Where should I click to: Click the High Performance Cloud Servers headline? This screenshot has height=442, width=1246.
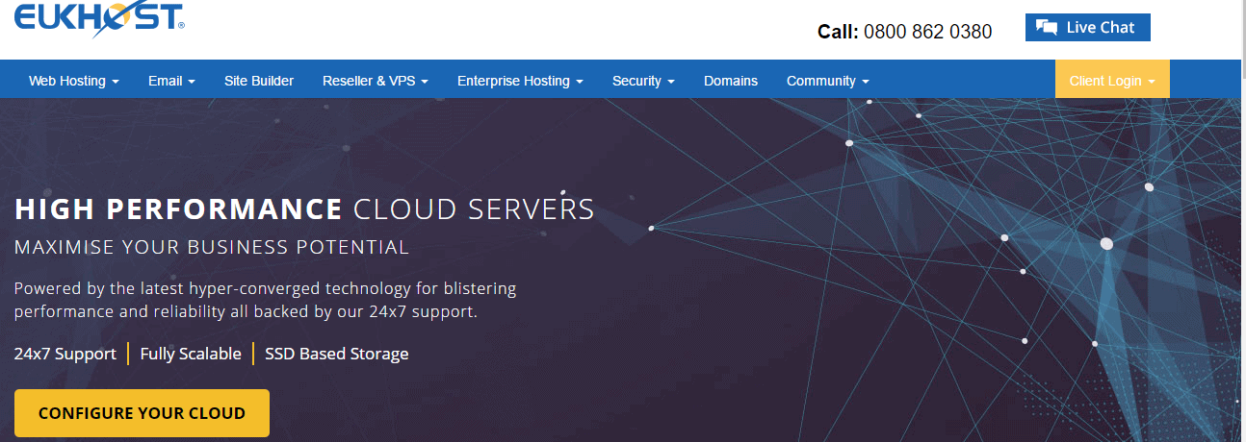click(304, 209)
